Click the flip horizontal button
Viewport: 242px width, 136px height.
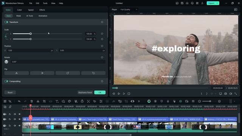pos(17,73)
